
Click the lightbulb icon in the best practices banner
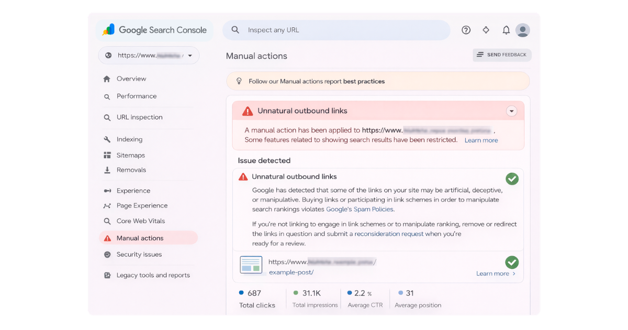click(239, 81)
